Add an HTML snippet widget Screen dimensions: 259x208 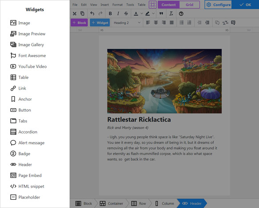pyautogui.click(x=27, y=186)
